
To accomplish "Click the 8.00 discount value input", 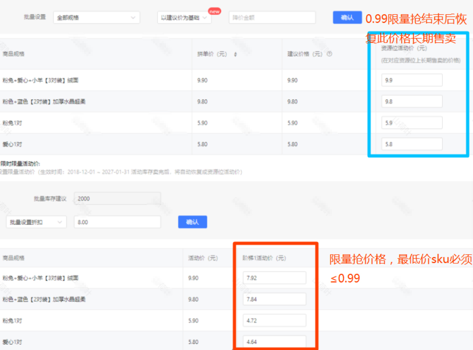I will 116,222.
